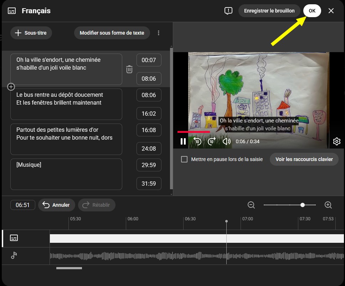Click the timeline horizontal scrollbar
The height and width of the screenshot is (286, 345).
coord(69,268)
